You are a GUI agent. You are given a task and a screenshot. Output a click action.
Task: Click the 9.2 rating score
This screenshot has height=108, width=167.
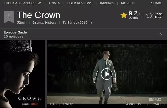(133, 13)
